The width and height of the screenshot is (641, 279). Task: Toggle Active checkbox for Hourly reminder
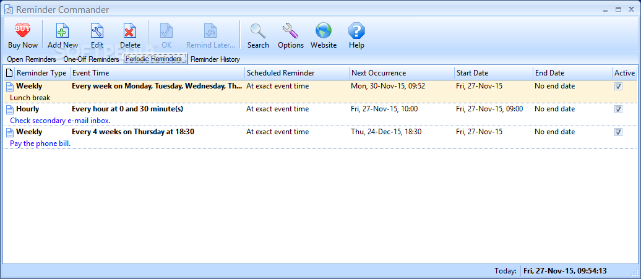pos(619,109)
